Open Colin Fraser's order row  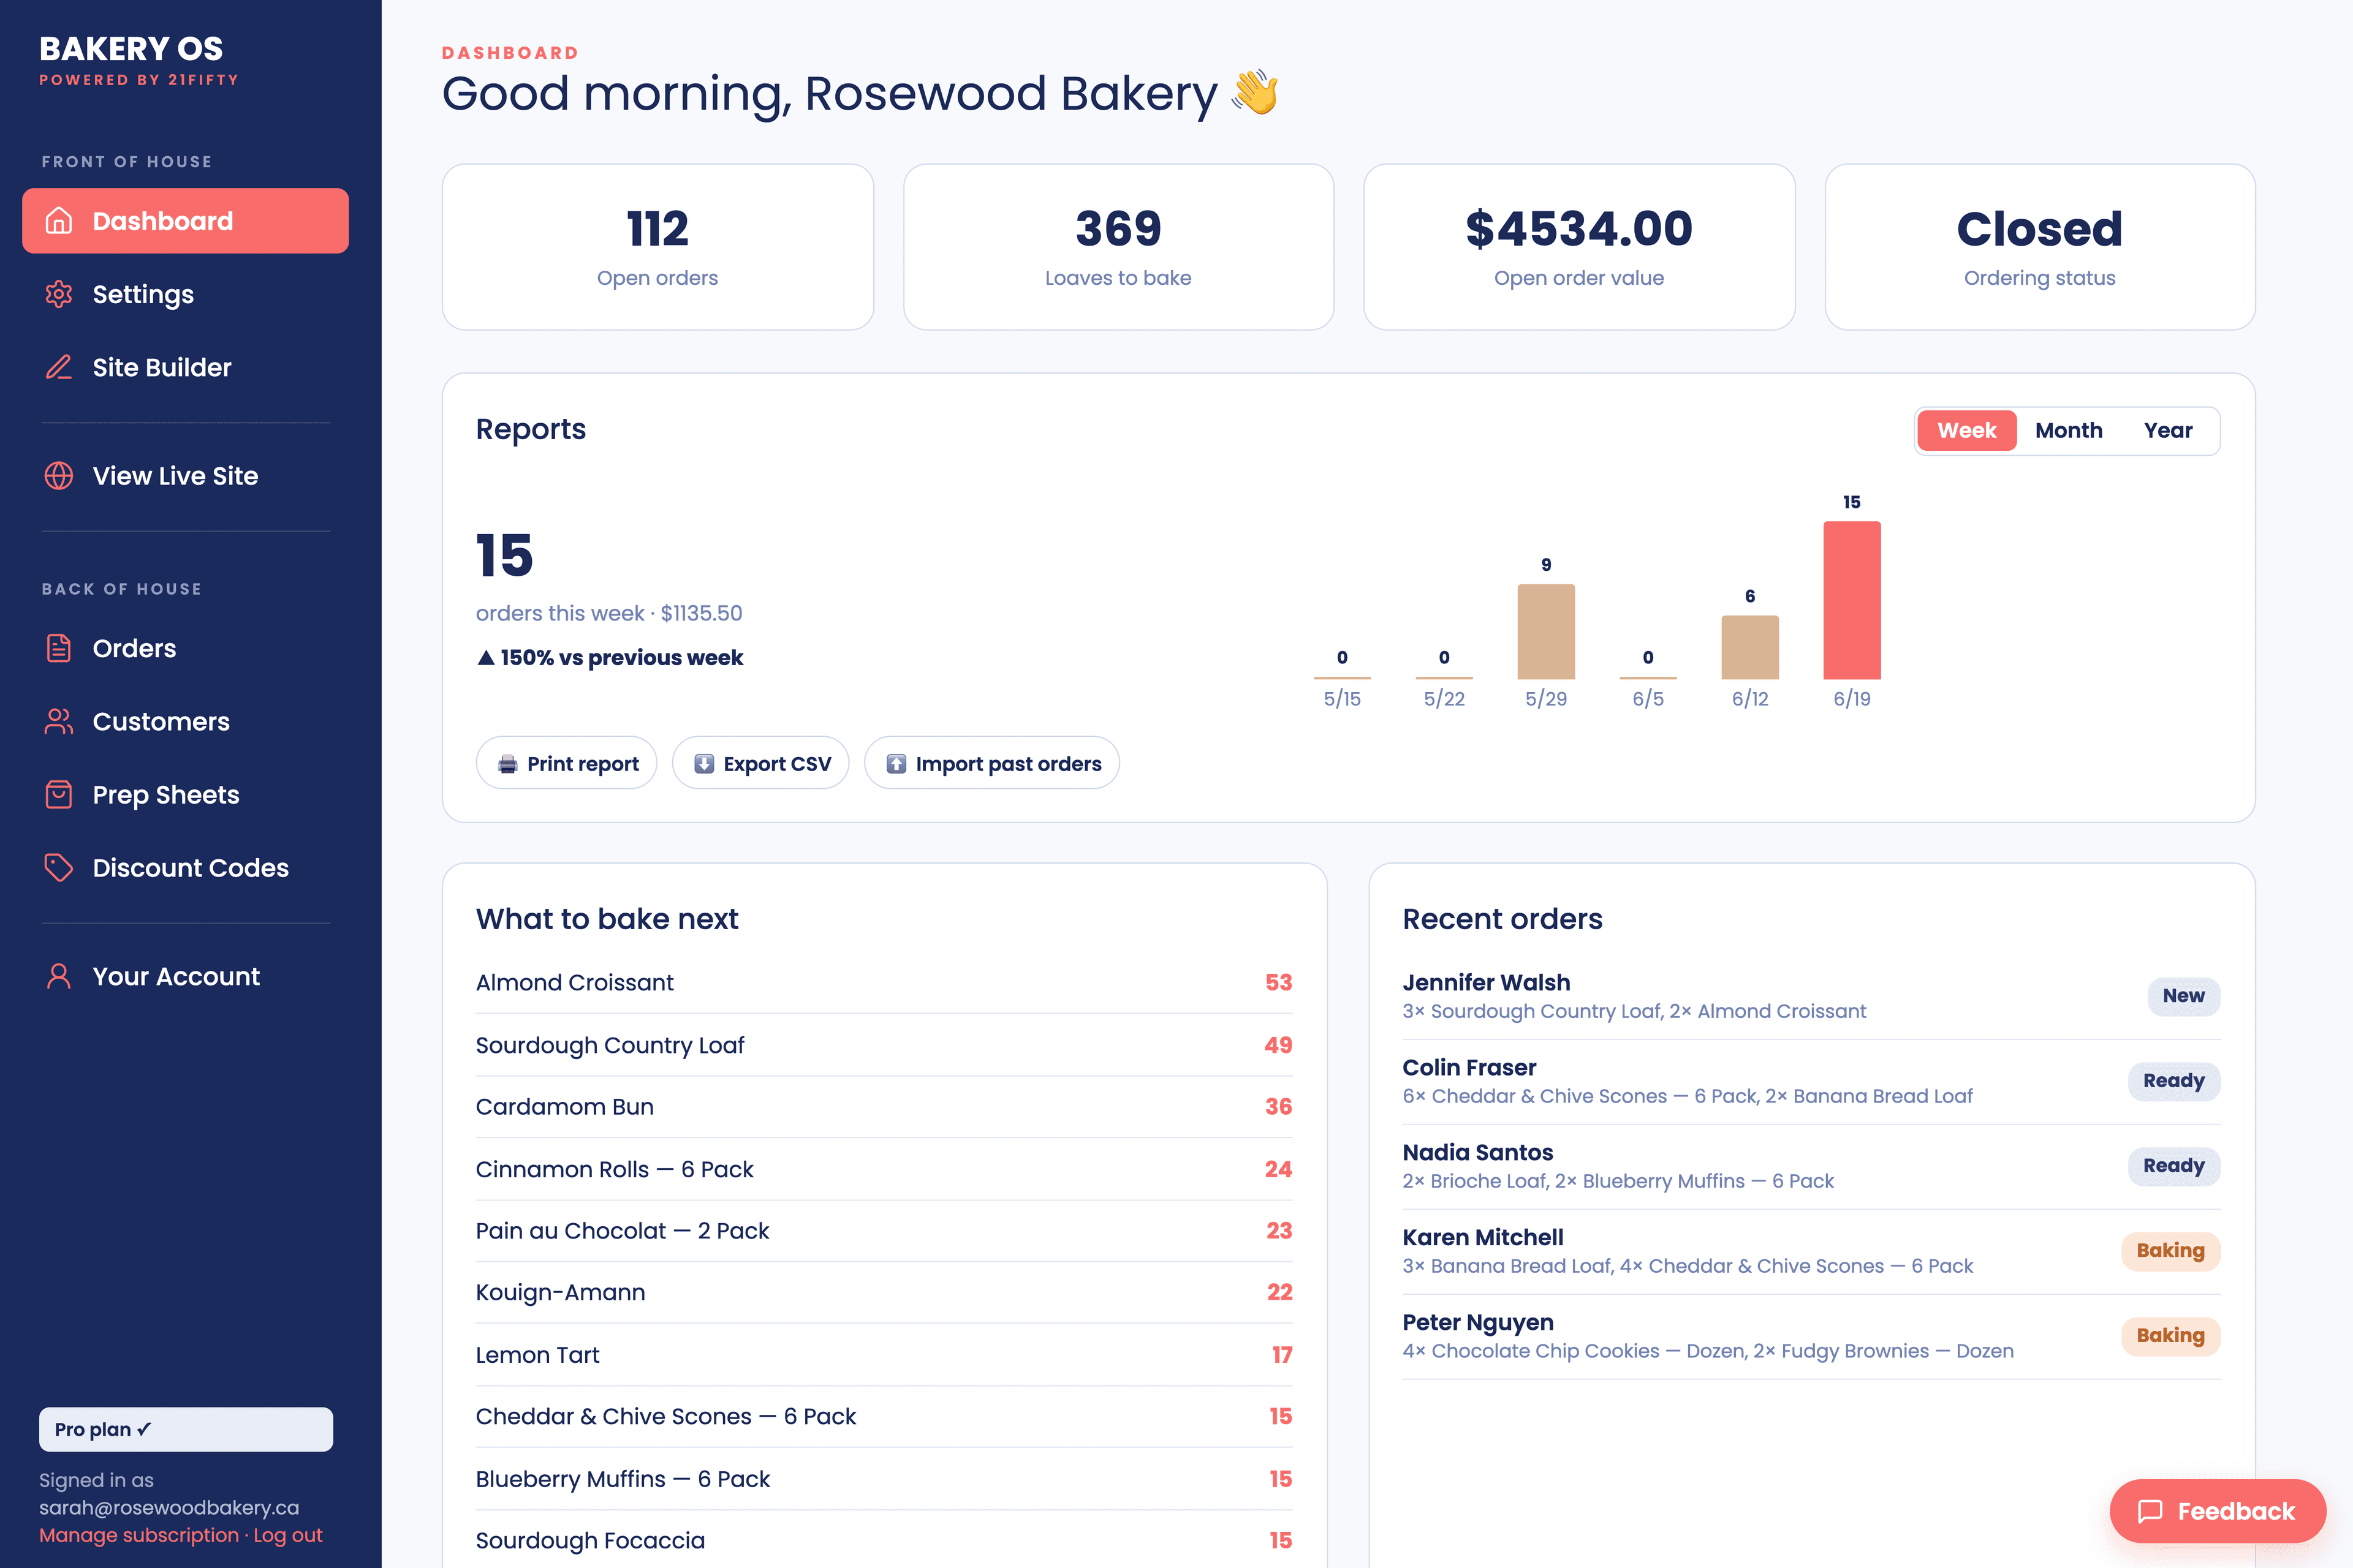pyautogui.click(x=1811, y=1081)
